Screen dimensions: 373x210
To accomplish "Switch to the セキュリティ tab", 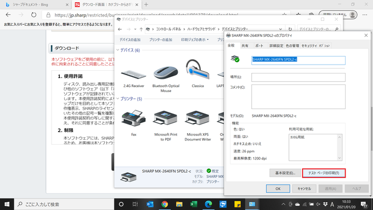I will click(x=309, y=46).
